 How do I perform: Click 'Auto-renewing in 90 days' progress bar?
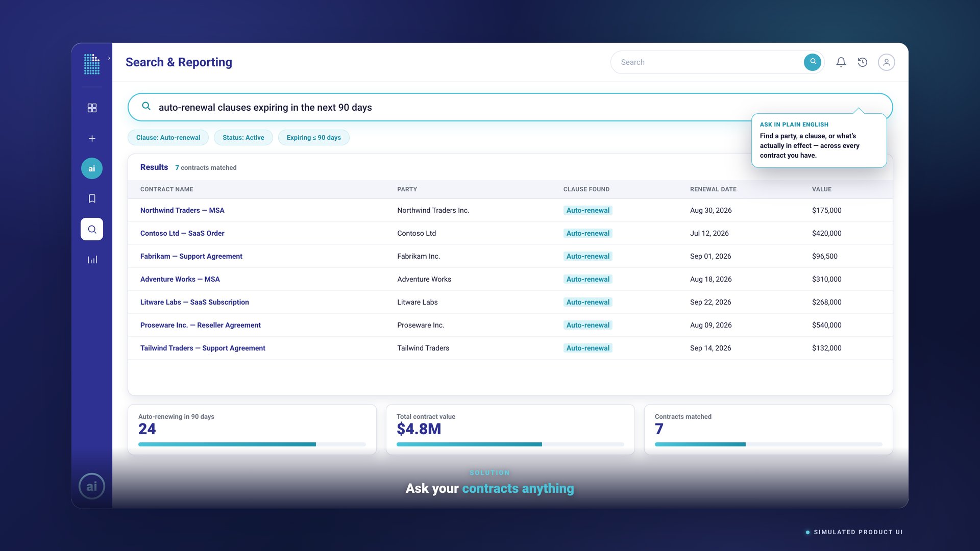(252, 444)
